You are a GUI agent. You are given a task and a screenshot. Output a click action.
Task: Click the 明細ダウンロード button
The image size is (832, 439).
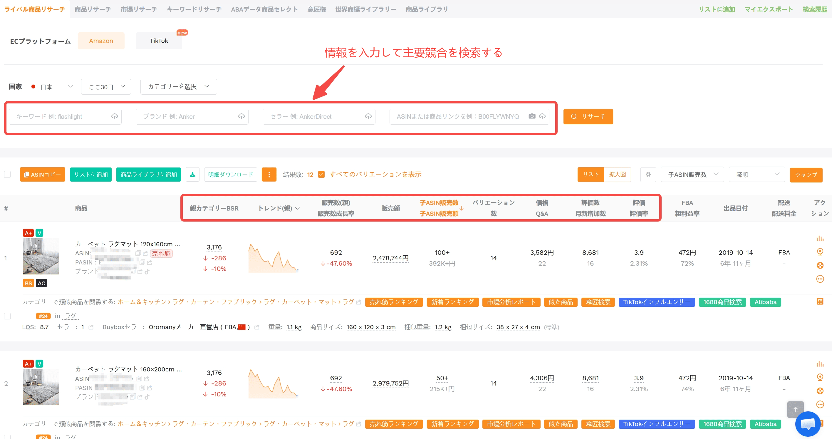pos(231,175)
